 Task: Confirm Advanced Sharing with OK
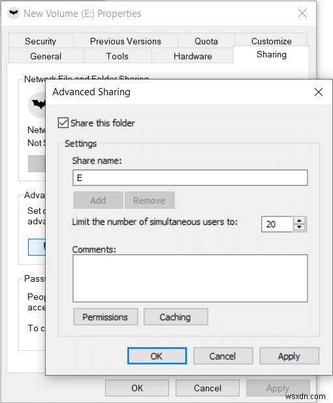[157, 356]
